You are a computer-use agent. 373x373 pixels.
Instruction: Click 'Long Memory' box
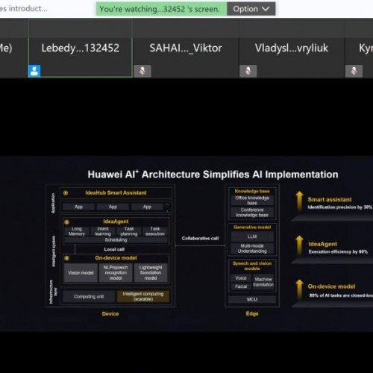click(77, 231)
